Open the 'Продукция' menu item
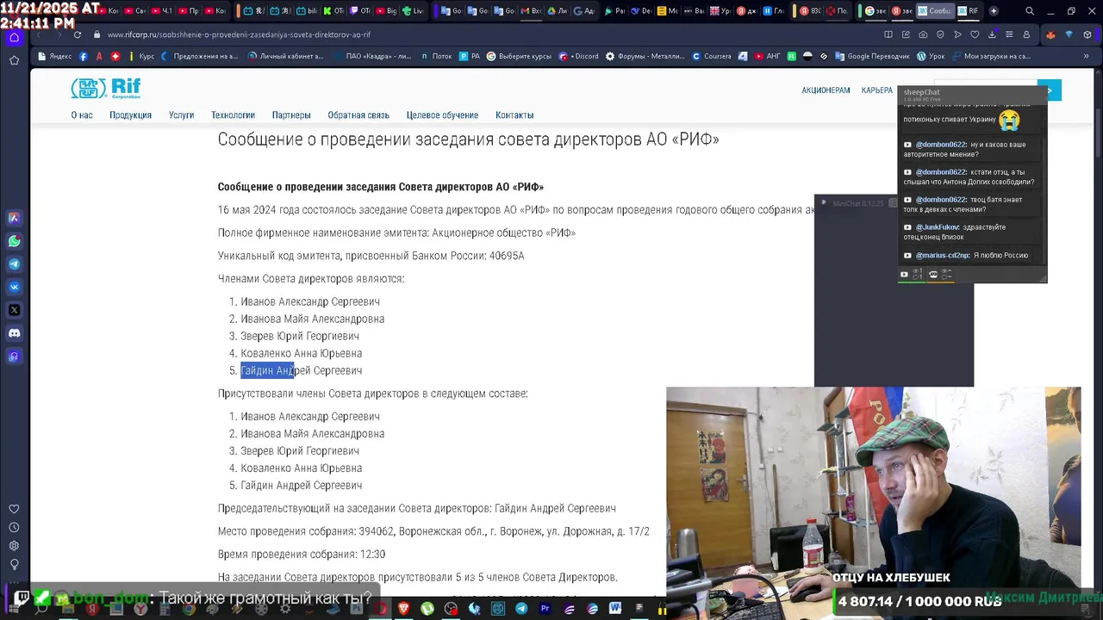 [x=130, y=115]
